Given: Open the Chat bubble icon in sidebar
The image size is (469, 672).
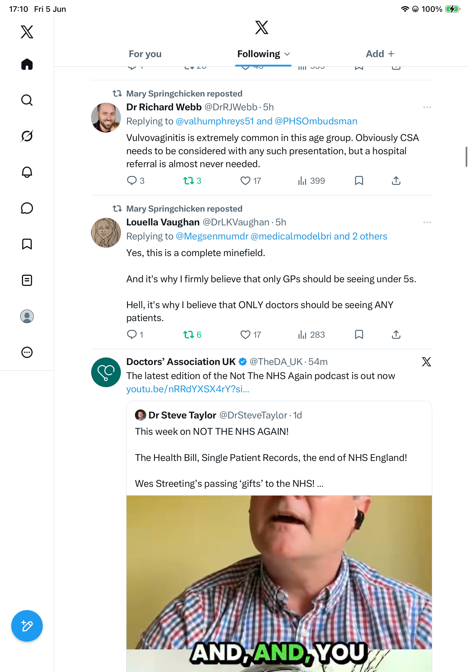Looking at the screenshot, I should [27, 208].
